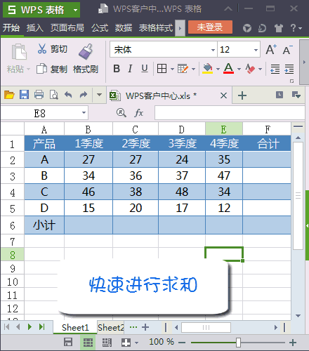
Task: Click the increase indent icon
Action: tap(289, 69)
